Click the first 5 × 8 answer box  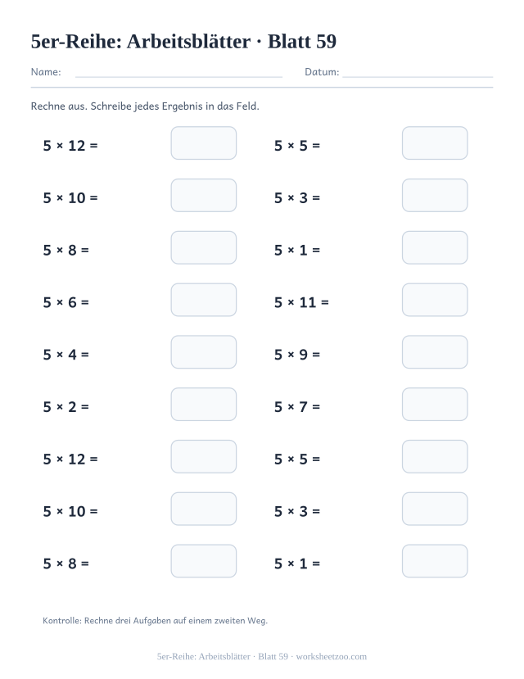pos(204,247)
